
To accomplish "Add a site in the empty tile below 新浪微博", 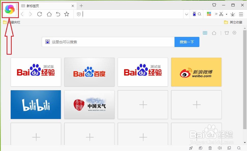I will pos(196,104).
